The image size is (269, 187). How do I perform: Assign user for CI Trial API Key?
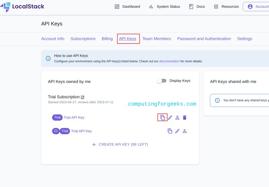point(185,131)
